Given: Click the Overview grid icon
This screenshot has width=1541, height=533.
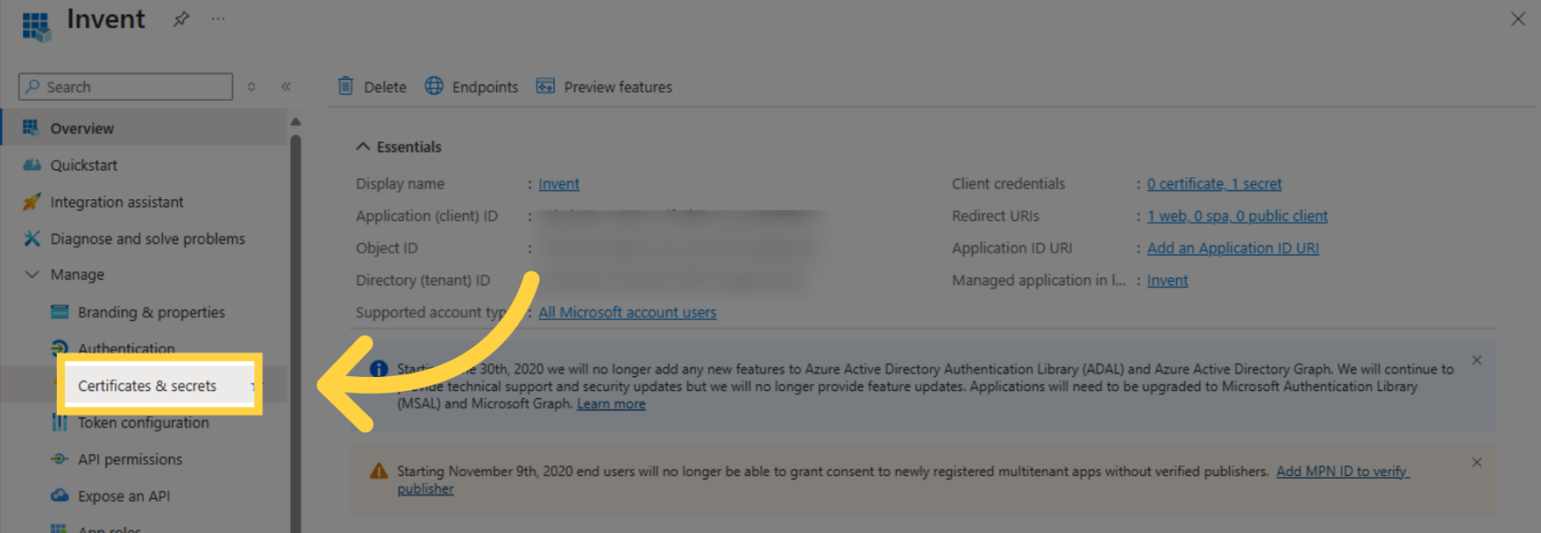Looking at the screenshot, I should click(x=31, y=128).
